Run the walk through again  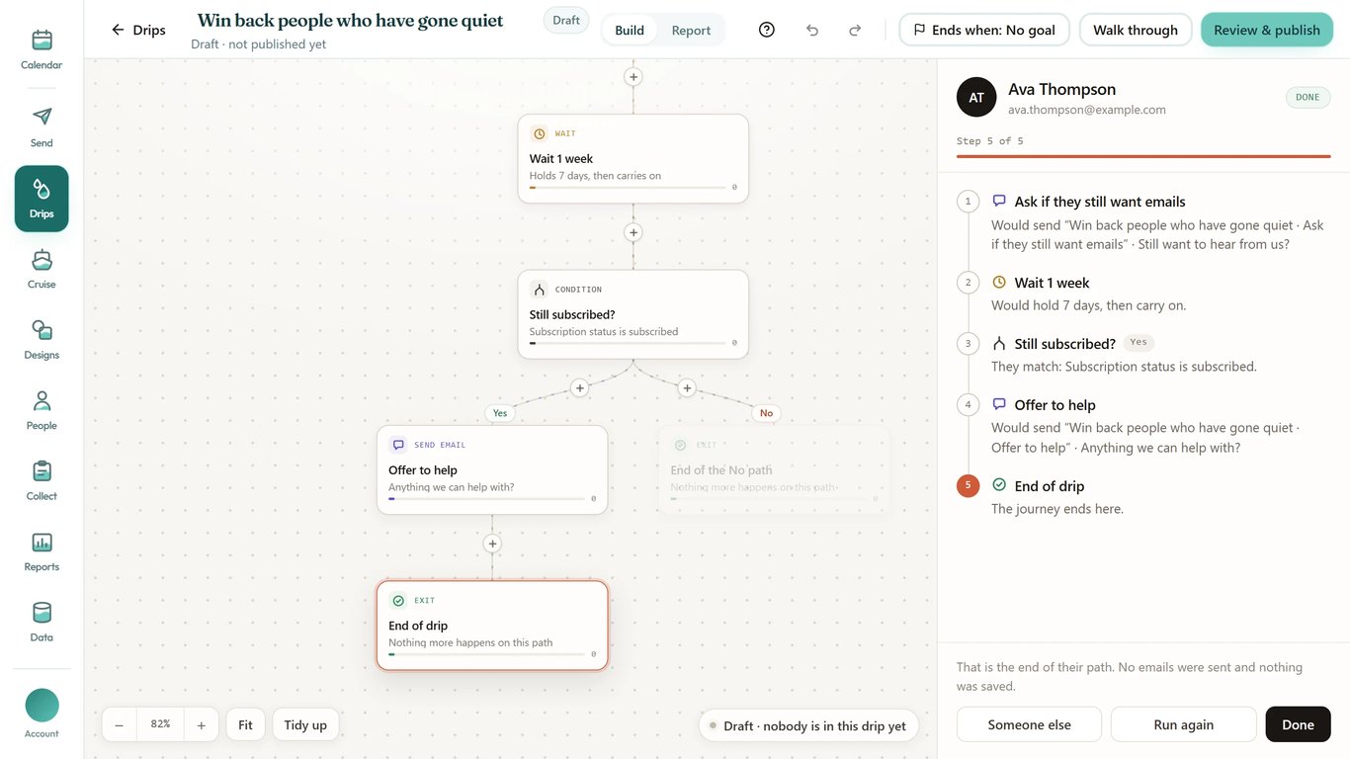point(1183,724)
